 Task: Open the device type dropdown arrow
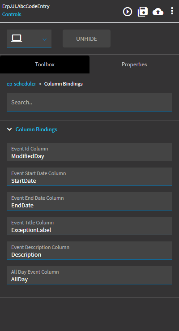pos(44,39)
